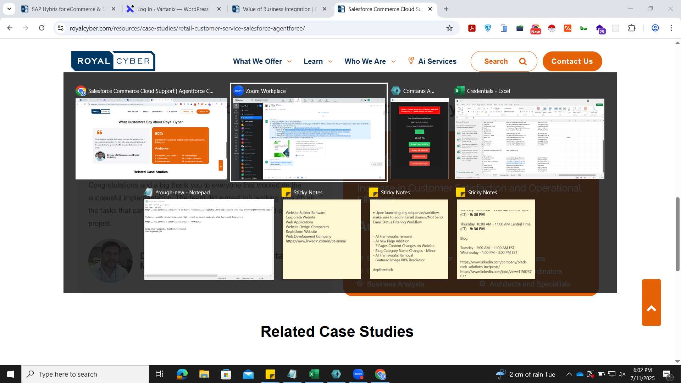Select Sticky Note listing Website Builder Software
The width and height of the screenshot is (681, 383).
321,234
